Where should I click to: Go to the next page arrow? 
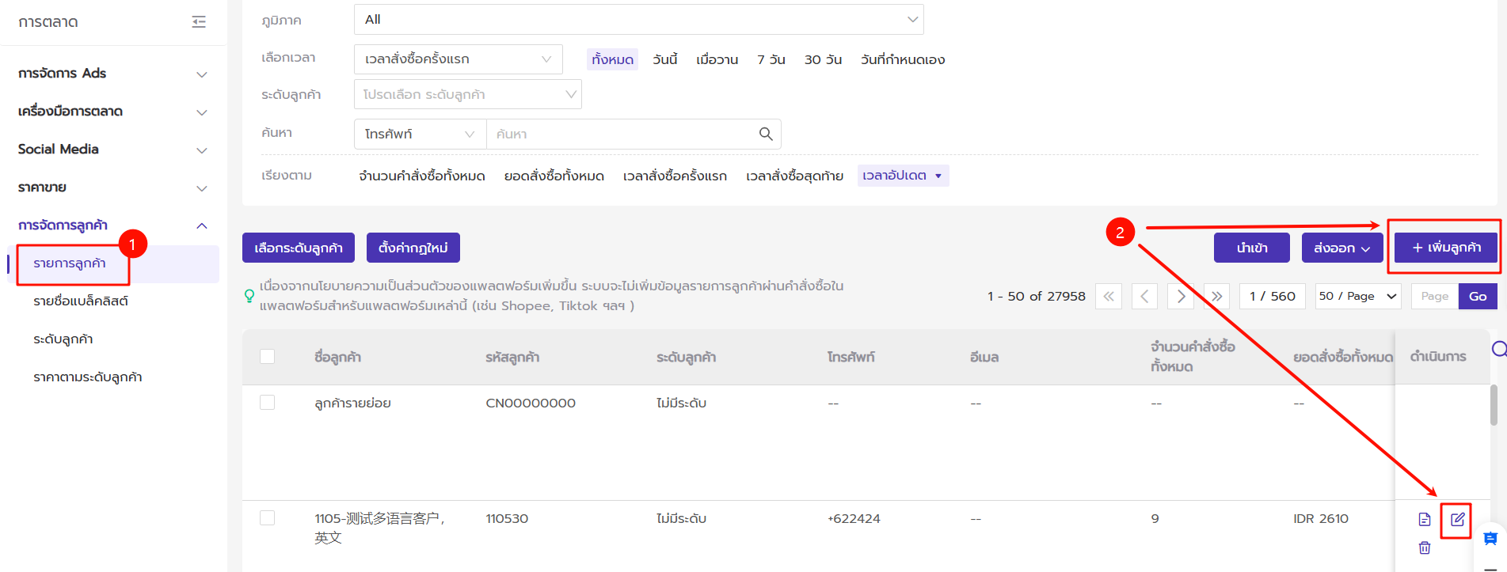[x=1180, y=296]
